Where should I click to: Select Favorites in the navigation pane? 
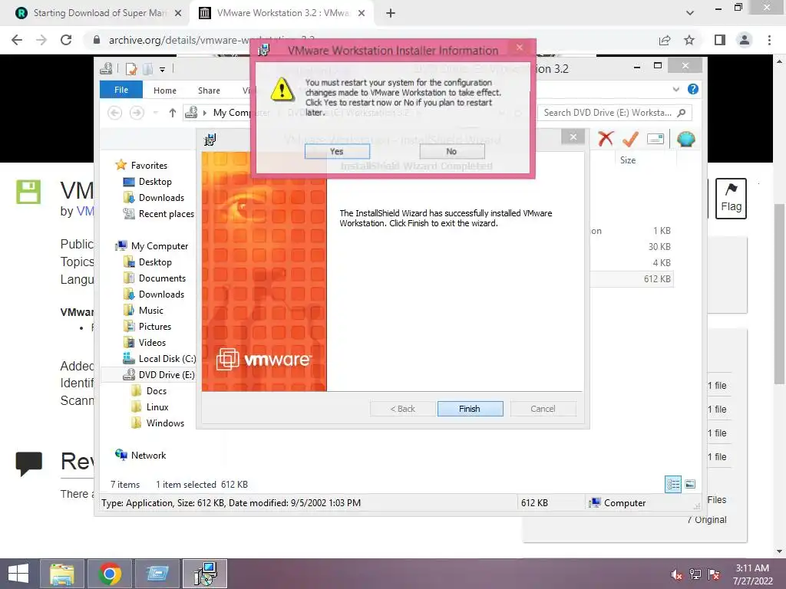pos(149,166)
